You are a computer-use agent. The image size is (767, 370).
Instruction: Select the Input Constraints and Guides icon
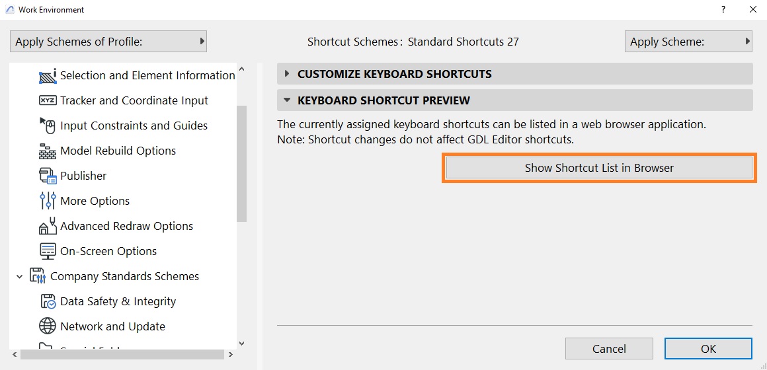coord(48,126)
